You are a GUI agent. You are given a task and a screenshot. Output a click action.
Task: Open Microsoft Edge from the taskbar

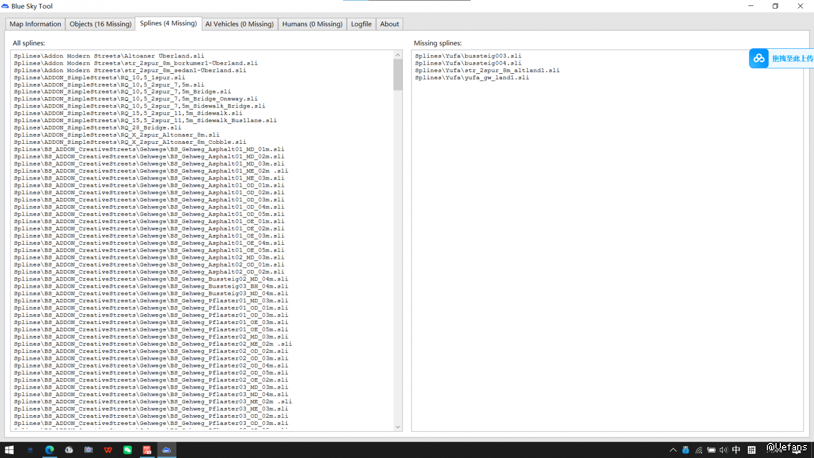[49, 450]
